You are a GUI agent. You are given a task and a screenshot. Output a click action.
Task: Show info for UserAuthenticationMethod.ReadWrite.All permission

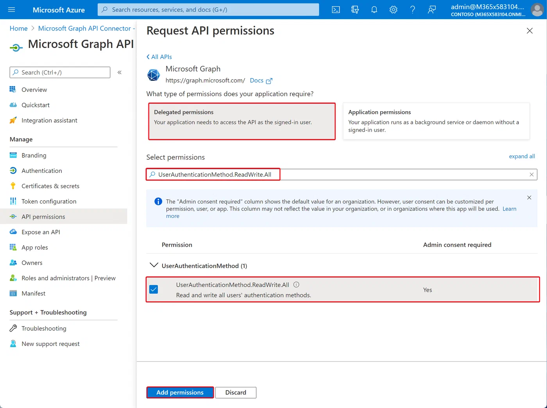click(x=296, y=285)
